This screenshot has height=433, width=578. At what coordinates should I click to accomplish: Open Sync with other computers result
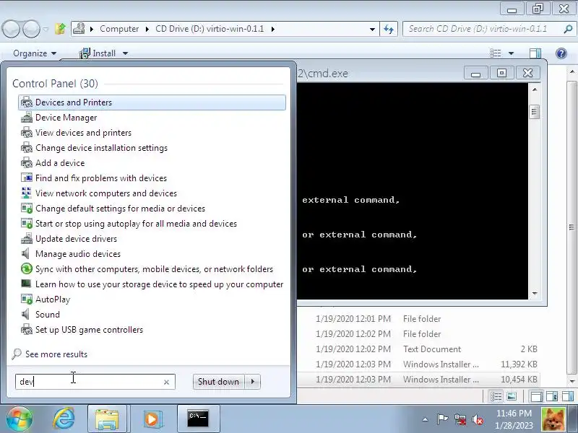click(x=154, y=268)
